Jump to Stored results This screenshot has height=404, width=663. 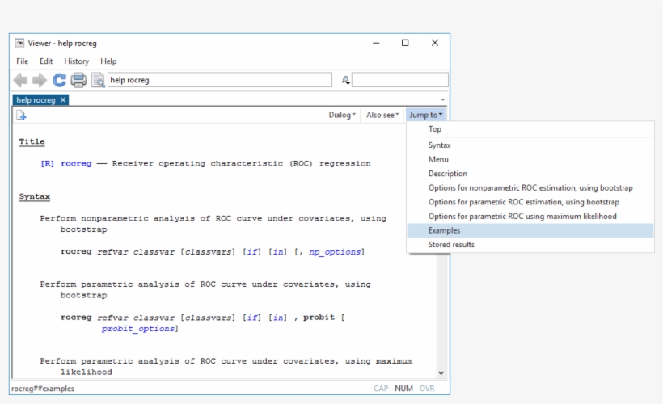[x=530, y=245]
